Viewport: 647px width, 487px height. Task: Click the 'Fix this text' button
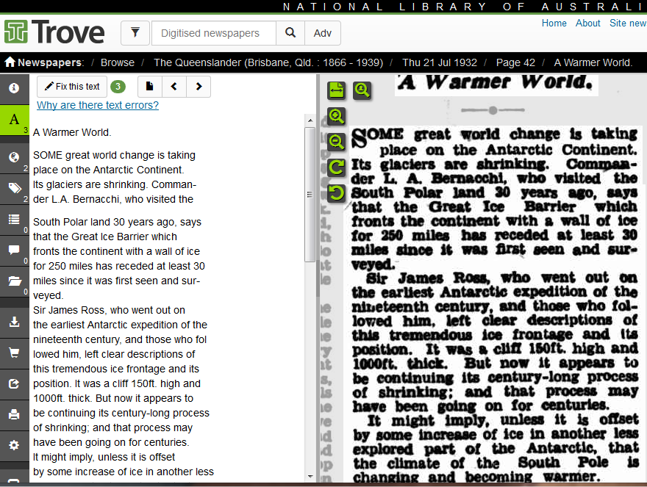click(72, 87)
